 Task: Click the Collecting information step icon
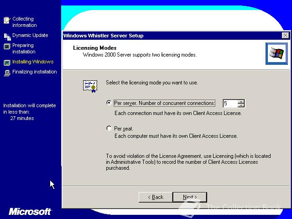point(7,20)
